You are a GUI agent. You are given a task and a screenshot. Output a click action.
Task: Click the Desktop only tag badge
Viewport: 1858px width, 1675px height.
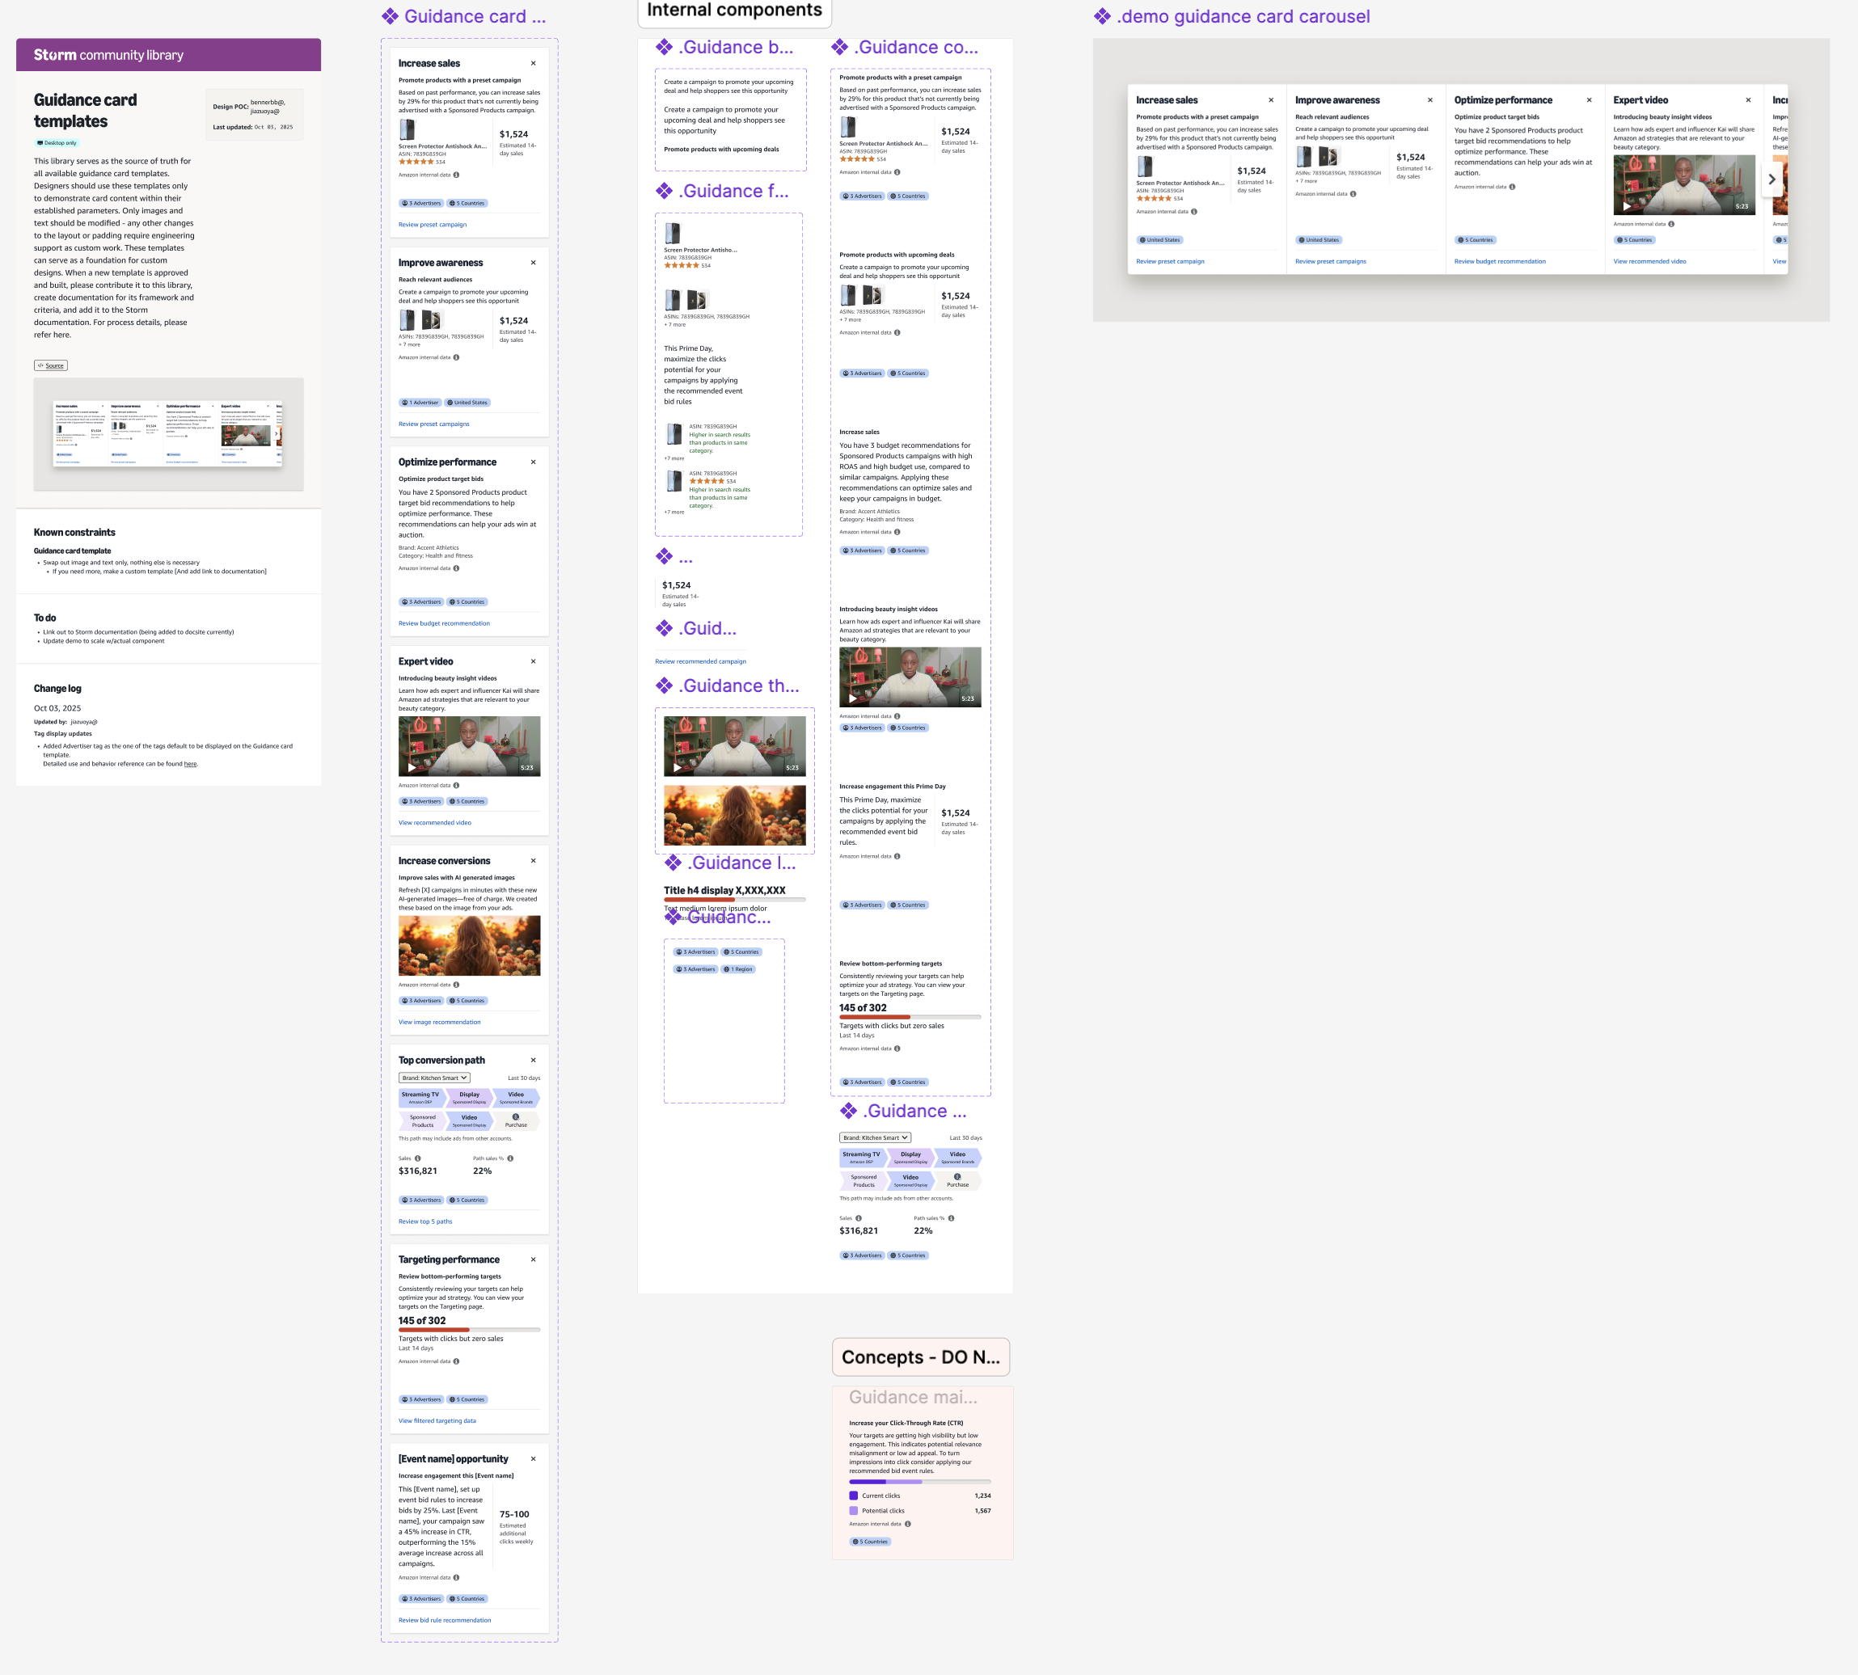pos(57,142)
